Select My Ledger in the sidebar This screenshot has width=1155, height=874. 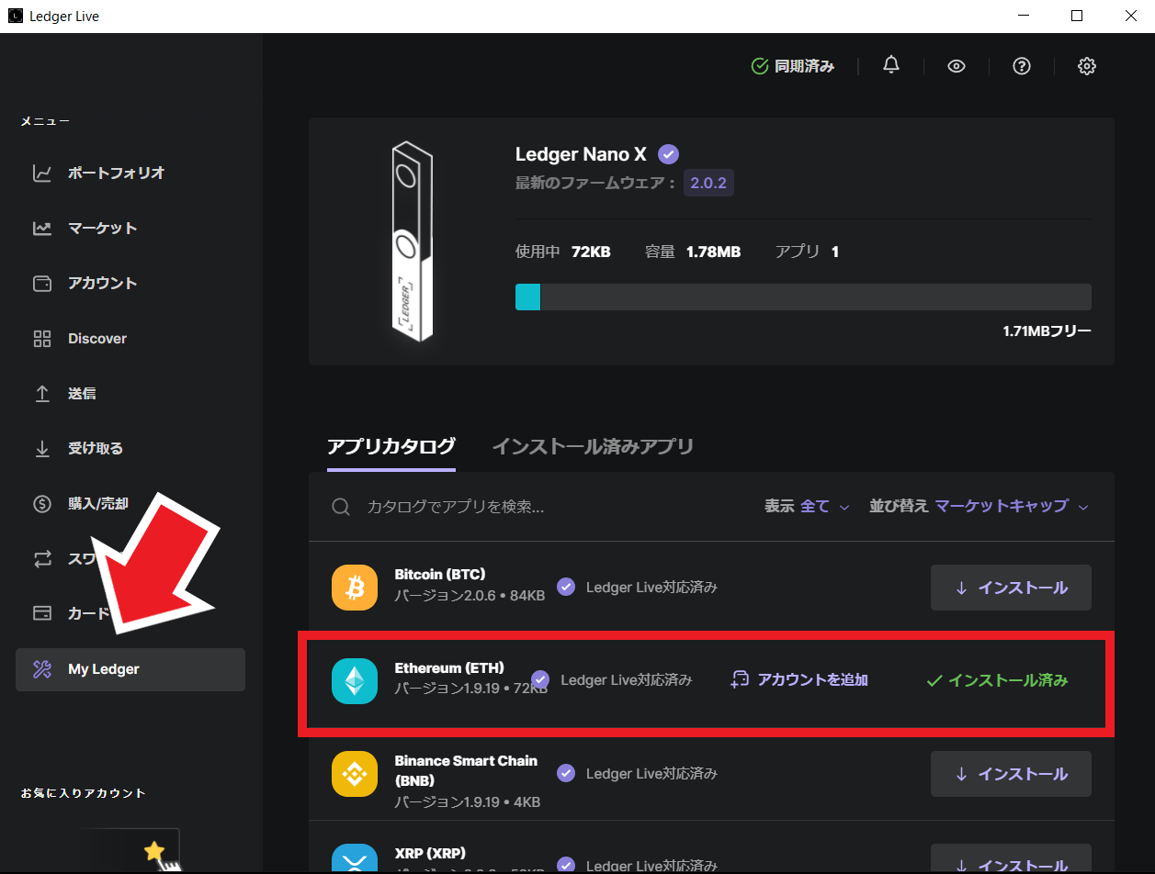tap(130, 669)
